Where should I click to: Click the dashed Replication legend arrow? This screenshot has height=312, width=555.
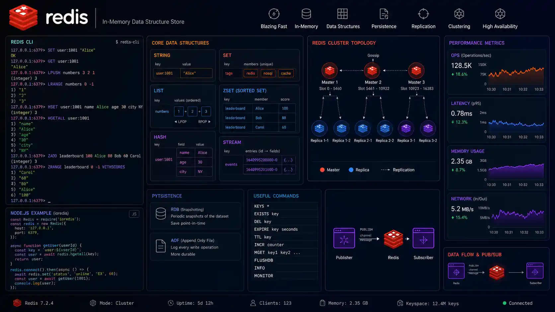click(x=385, y=170)
